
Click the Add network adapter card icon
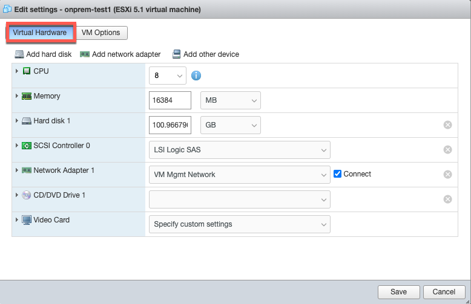(x=85, y=54)
